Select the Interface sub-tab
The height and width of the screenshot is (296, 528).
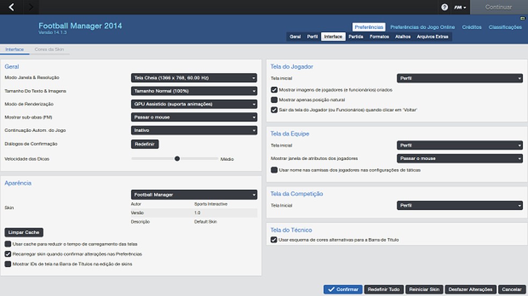tap(14, 49)
